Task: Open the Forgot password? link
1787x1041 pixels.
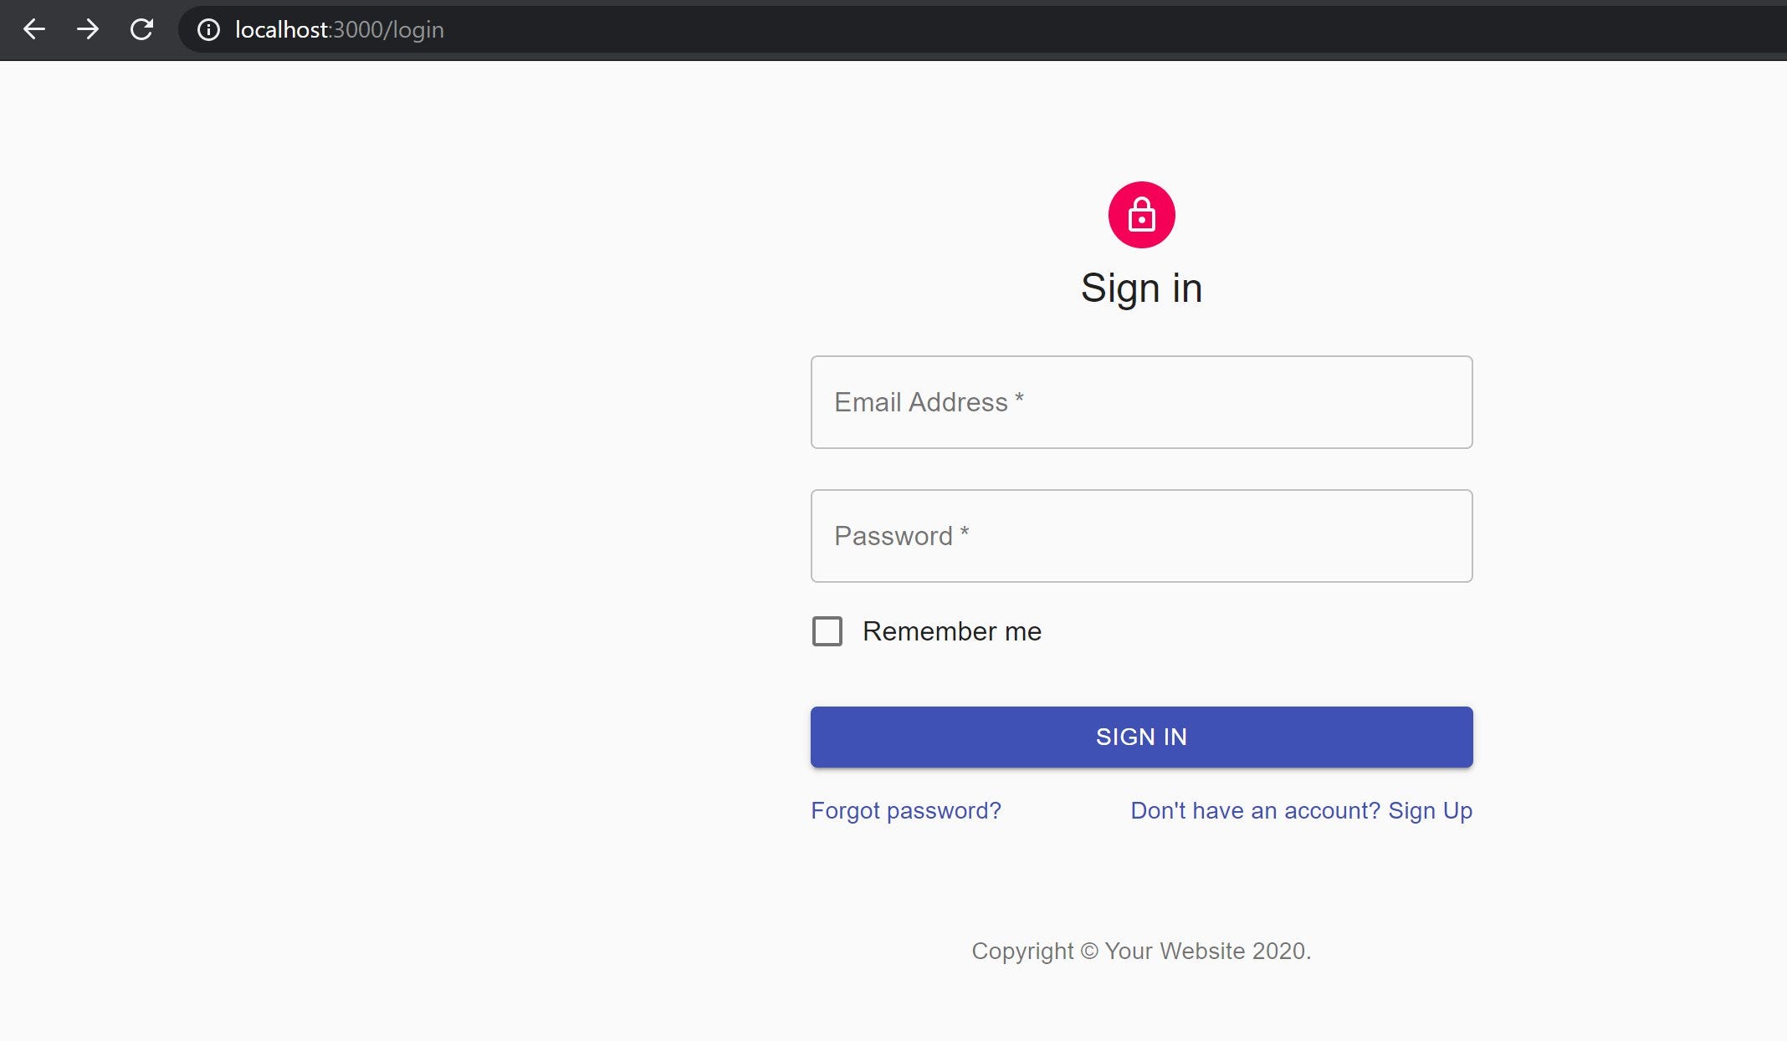Action: pyautogui.click(x=905, y=810)
